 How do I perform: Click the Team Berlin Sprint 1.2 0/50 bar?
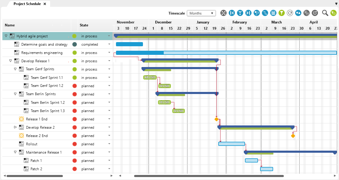[x=165, y=102]
